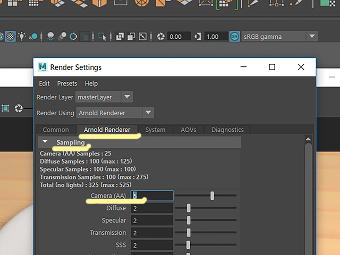Toggle screen space ambient occlusion icon
The height and width of the screenshot is (255, 340).
(50, 37)
